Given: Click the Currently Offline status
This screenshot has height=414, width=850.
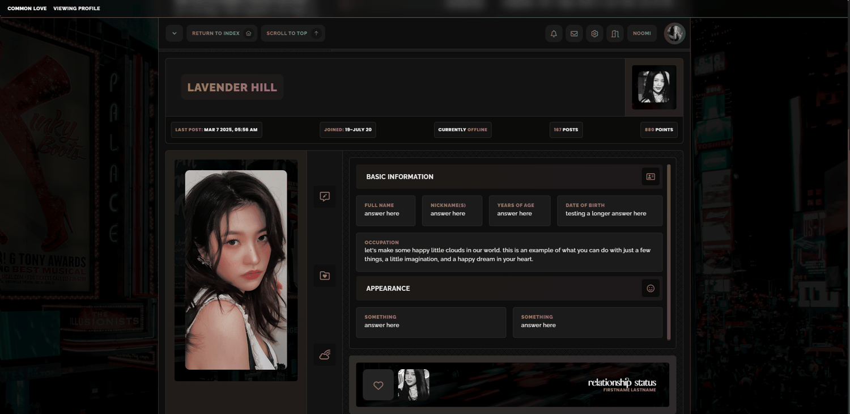Looking at the screenshot, I should point(462,130).
